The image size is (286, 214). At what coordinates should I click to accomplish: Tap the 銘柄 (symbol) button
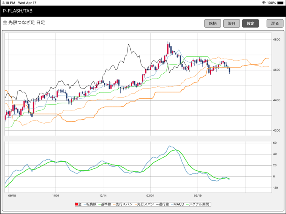click(x=213, y=23)
